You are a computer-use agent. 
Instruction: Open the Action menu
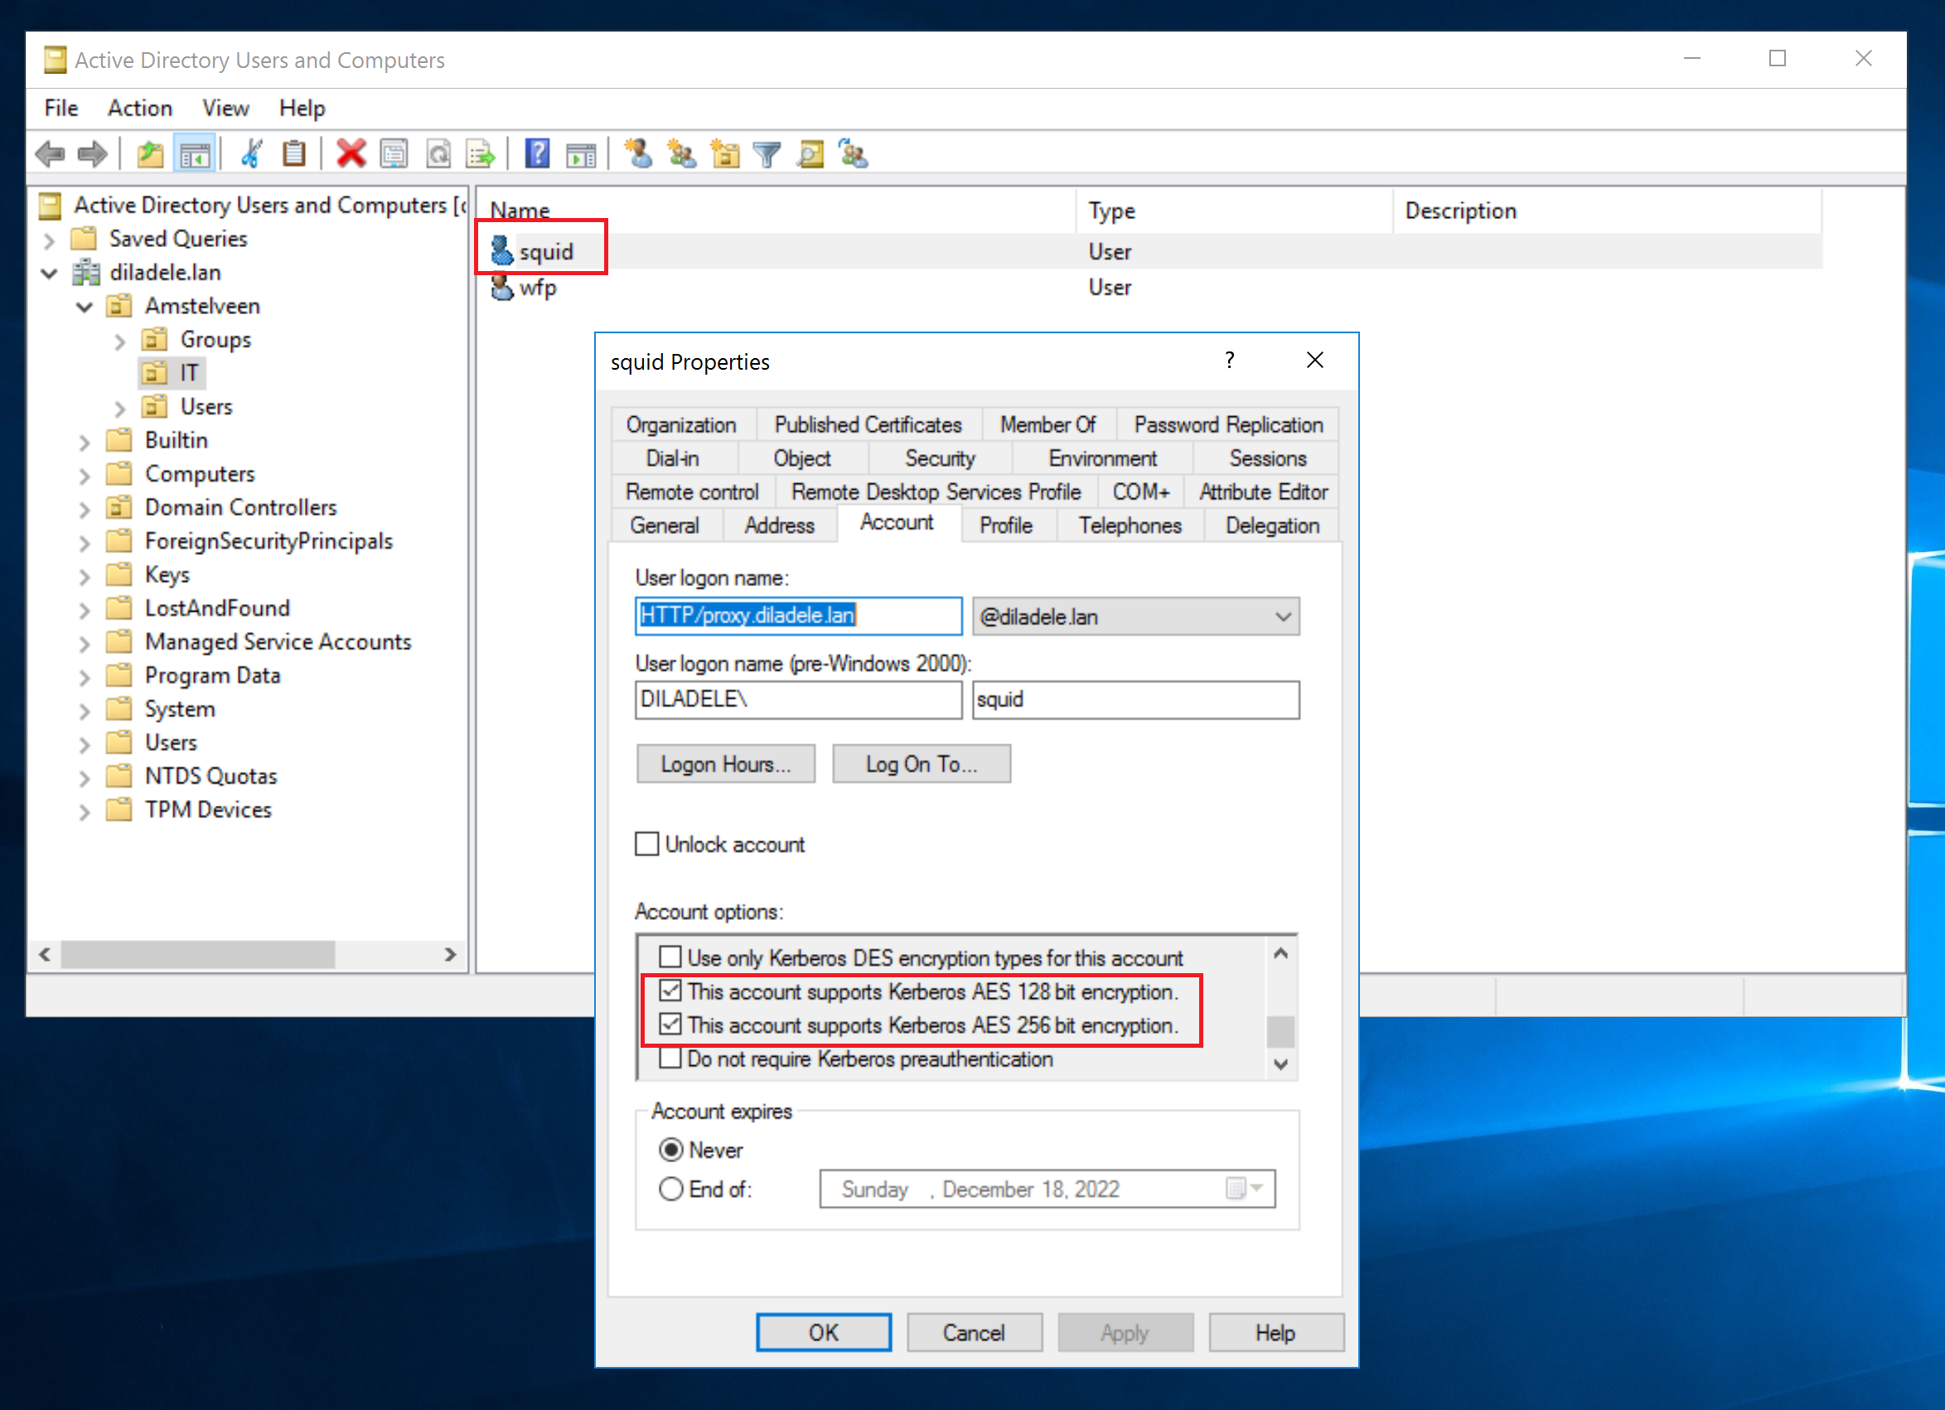[140, 108]
